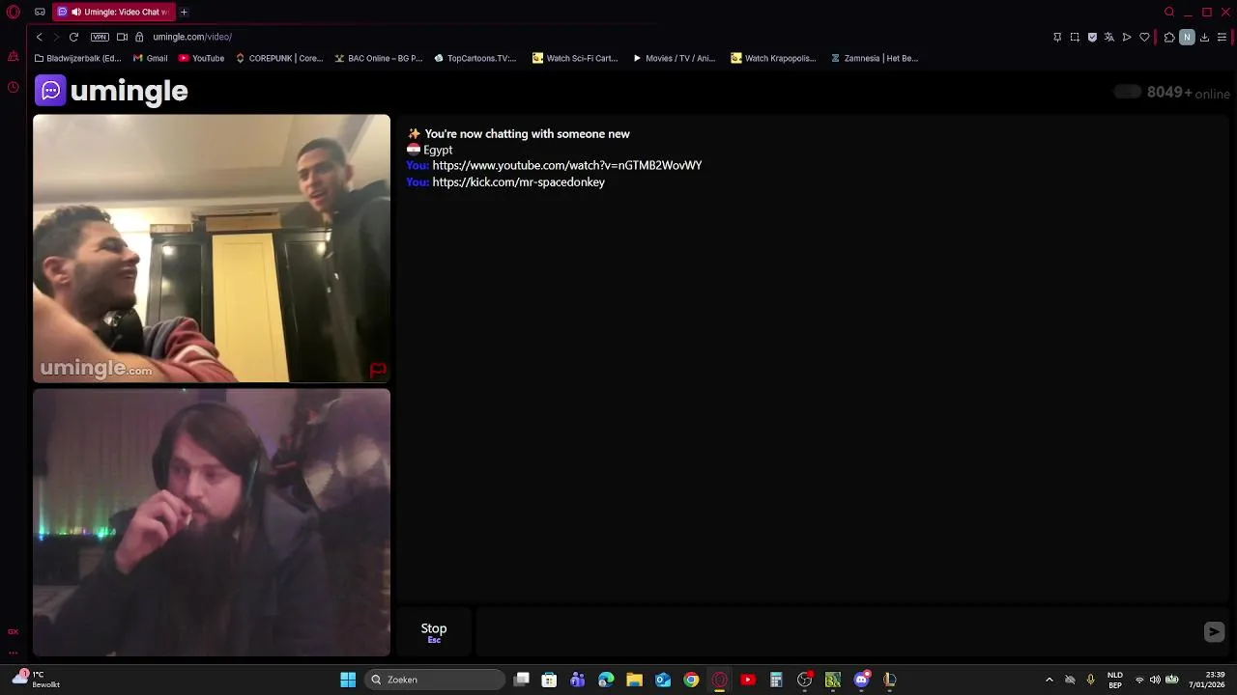Take a snapshot with the capture icon
The height and width of the screenshot is (695, 1237).
click(x=1075, y=37)
